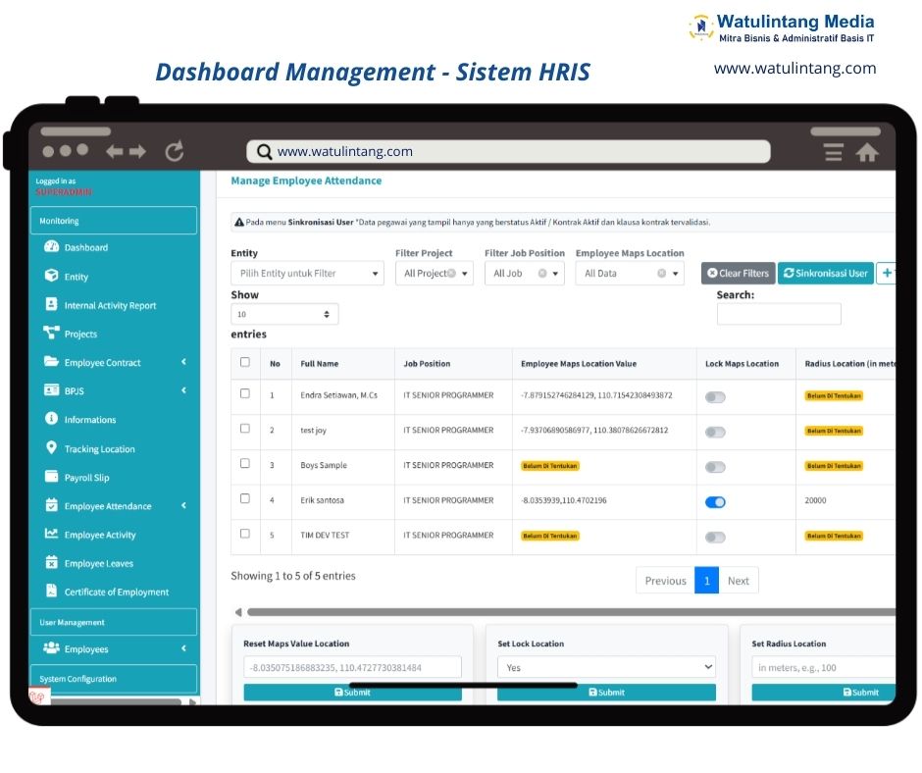Focus the Search input field
922x773 pixels.
[x=779, y=314]
